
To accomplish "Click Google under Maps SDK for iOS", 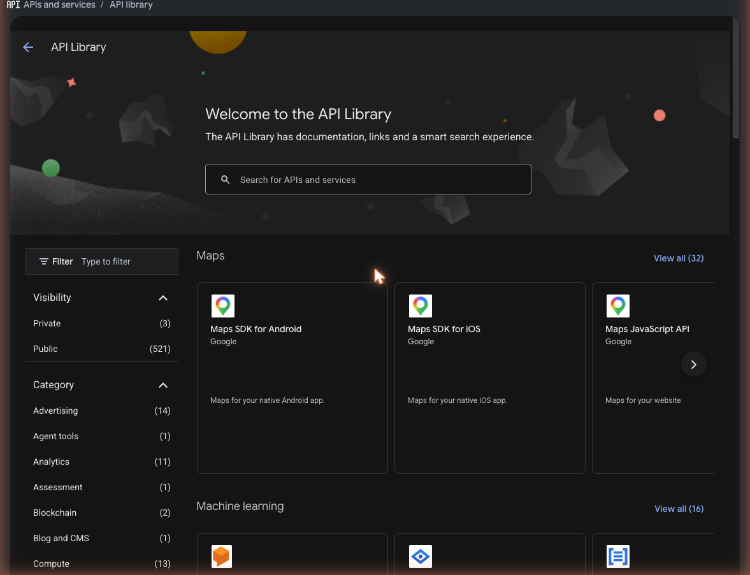I will [421, 342].
